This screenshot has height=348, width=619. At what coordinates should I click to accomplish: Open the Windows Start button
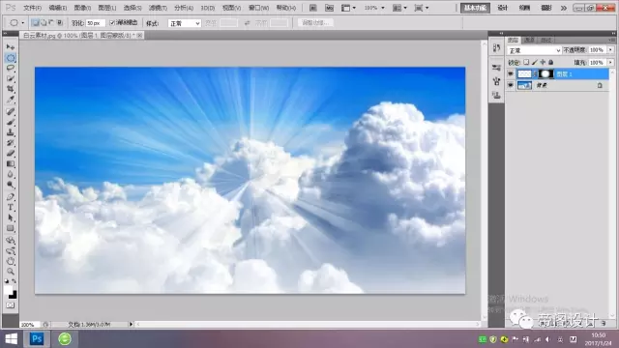[x=11, y=339]
